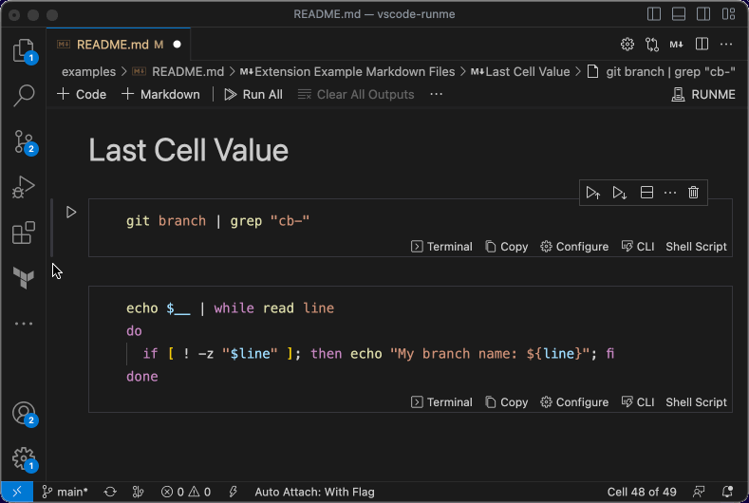Image resolution: width=749 pixels, height=503 pixels.
Task: Close README.md tab via unsaved dot
Action: pyautogui.click(x=178, y=45)
